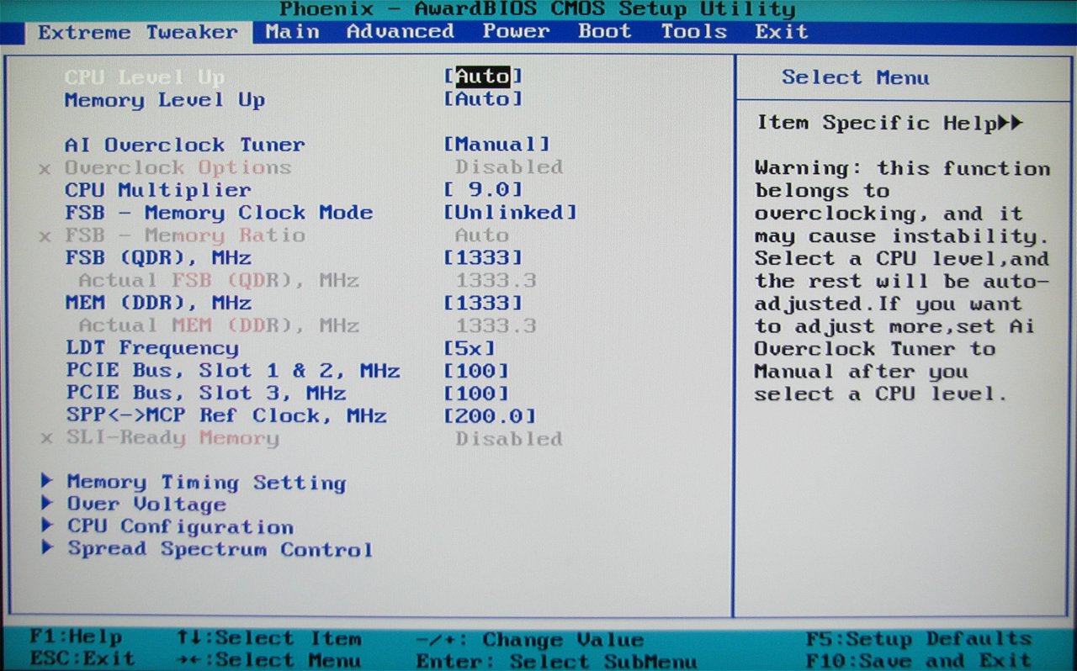Select the Tools menu tab
The height and width of the screenshot is (671, 1077).
click(x=694, y=32)
